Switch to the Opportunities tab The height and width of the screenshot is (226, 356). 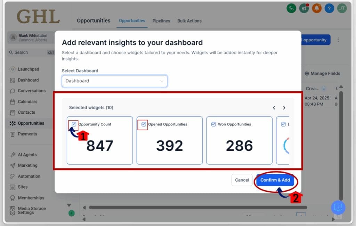(132, 20)
